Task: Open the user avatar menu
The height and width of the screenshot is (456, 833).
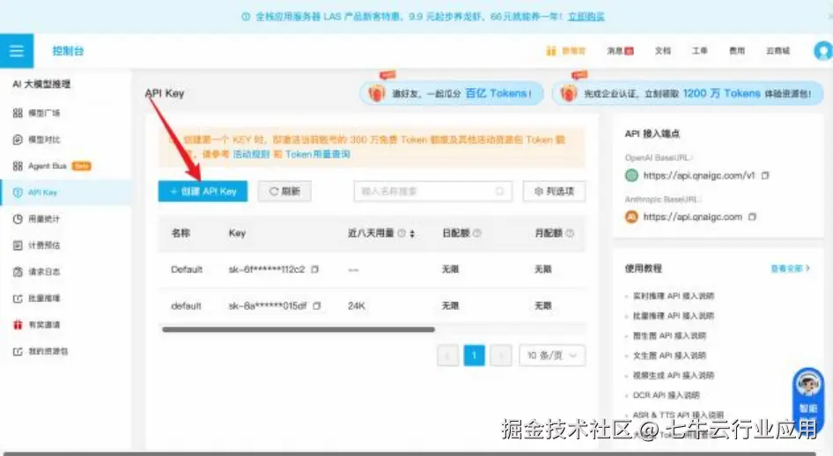Action: [x=823, y=51]
